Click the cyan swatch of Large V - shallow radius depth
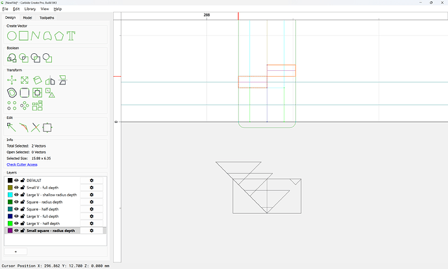The image size is (448, 269). [x=10, y=195]
